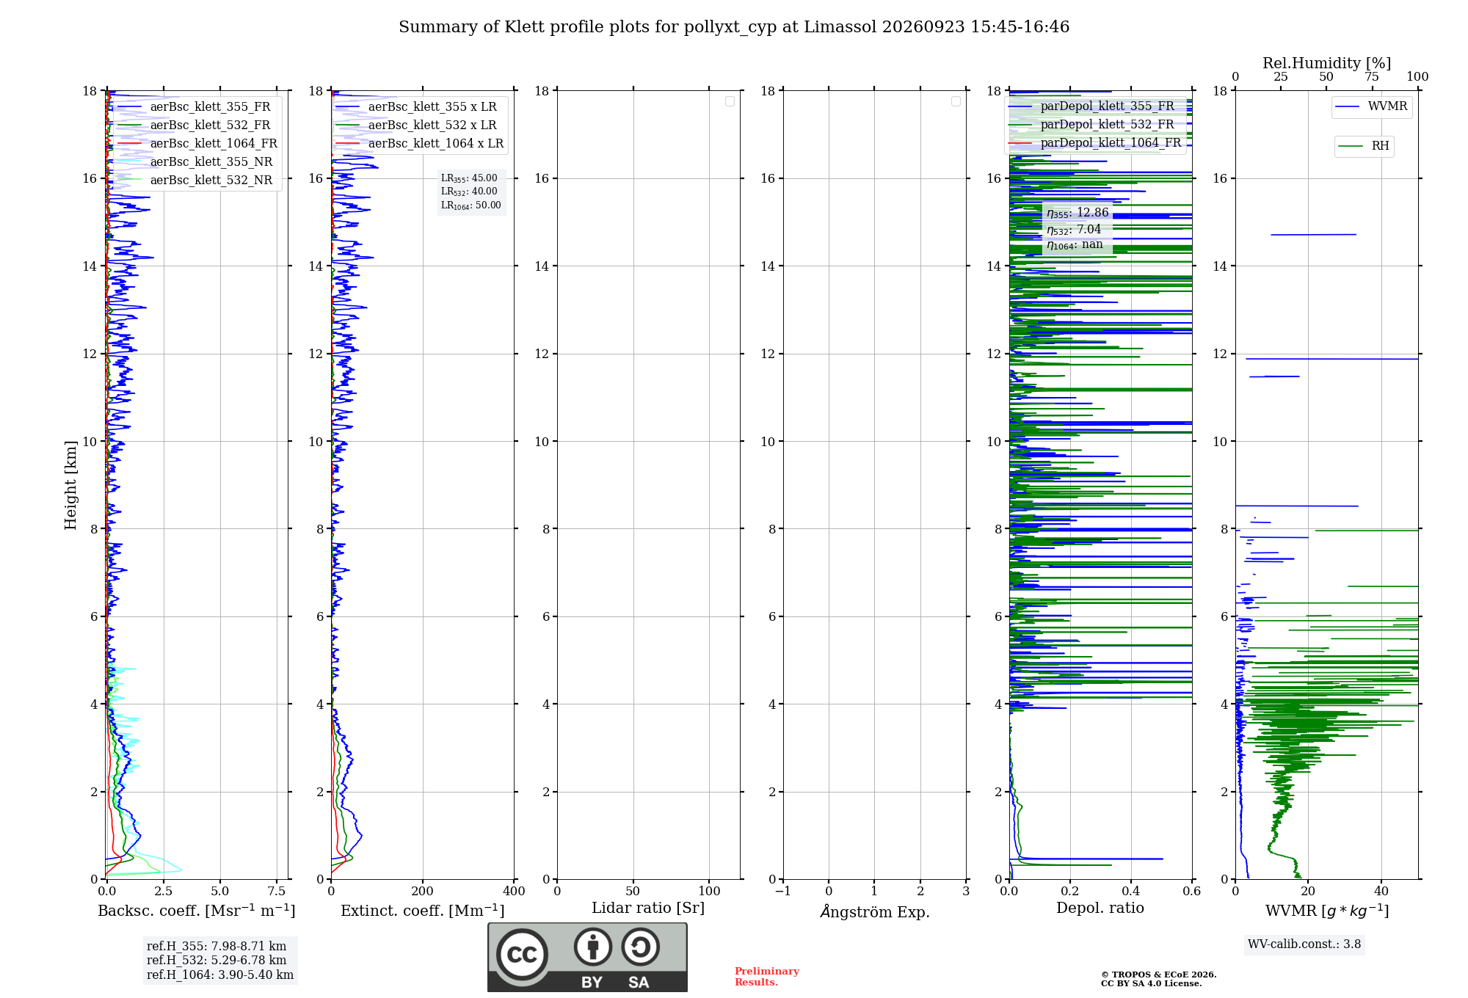Screen dimensions: 1468x998
Task: Click the LR355: 45.00 annotation
Action: click(x=469, y=178)
